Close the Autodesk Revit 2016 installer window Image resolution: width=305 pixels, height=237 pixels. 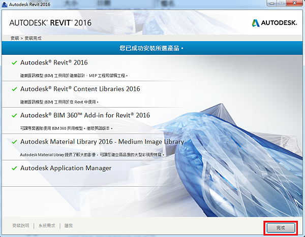(x=295, y=3)
